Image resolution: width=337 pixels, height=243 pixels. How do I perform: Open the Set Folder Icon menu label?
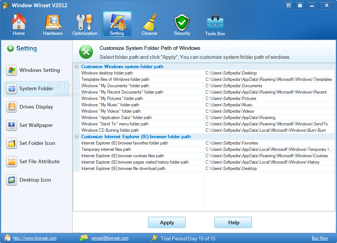pos(37,143)
